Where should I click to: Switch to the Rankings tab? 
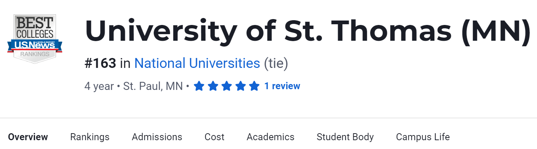(x=90, y=137)
